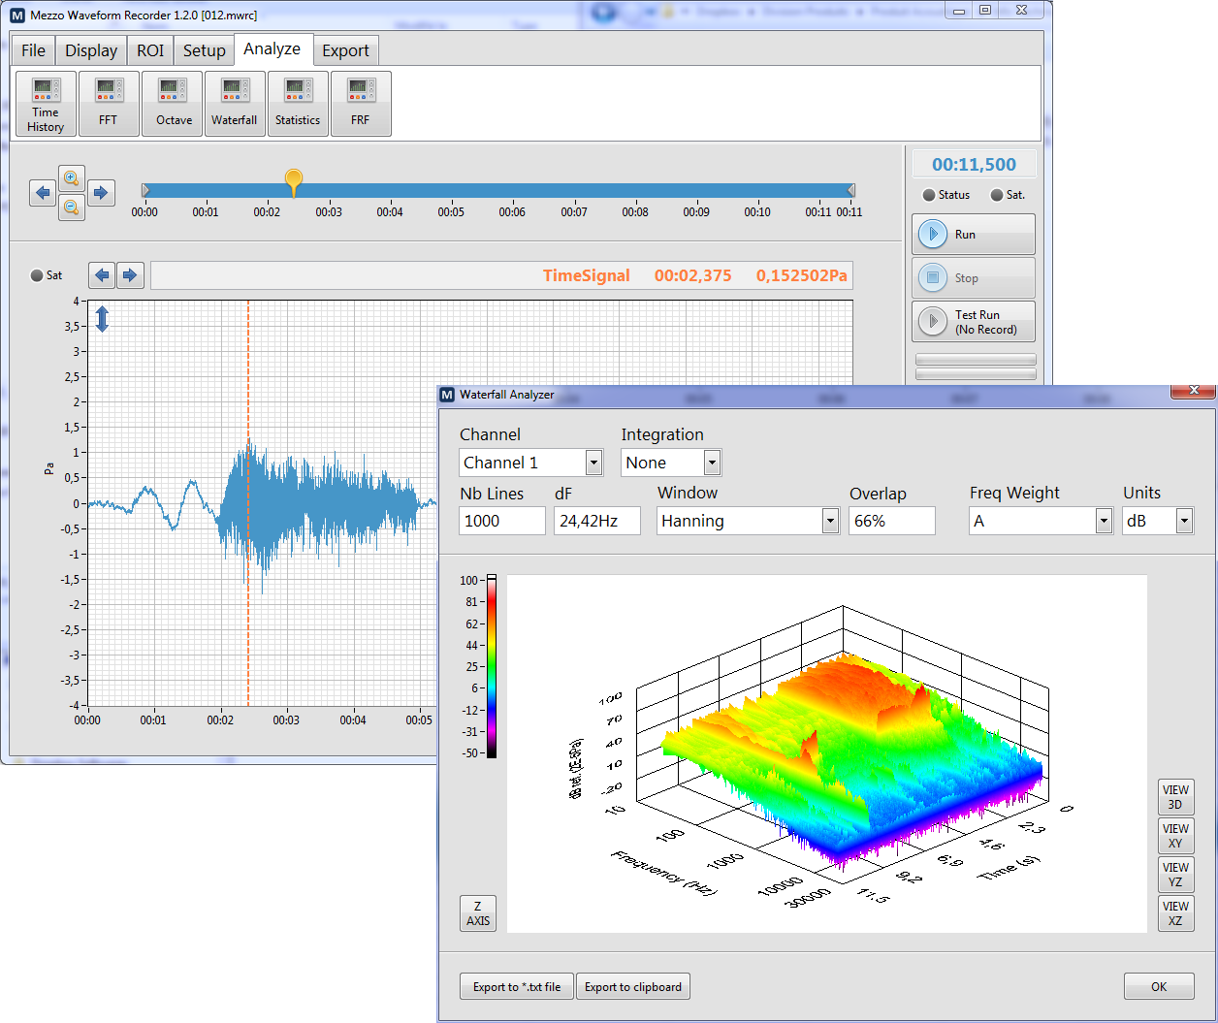The height and width of the screenshot is (1023, 1218).
Task: Zoom out on the timeline
Action: 71,207
